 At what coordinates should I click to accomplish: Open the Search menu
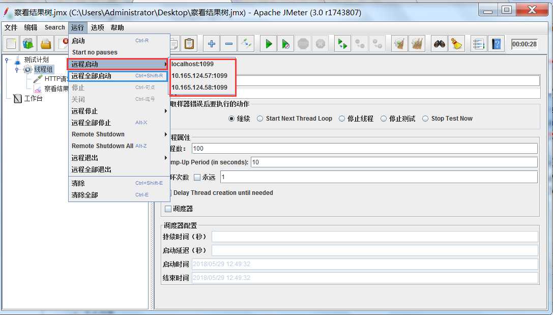[54, 27]
